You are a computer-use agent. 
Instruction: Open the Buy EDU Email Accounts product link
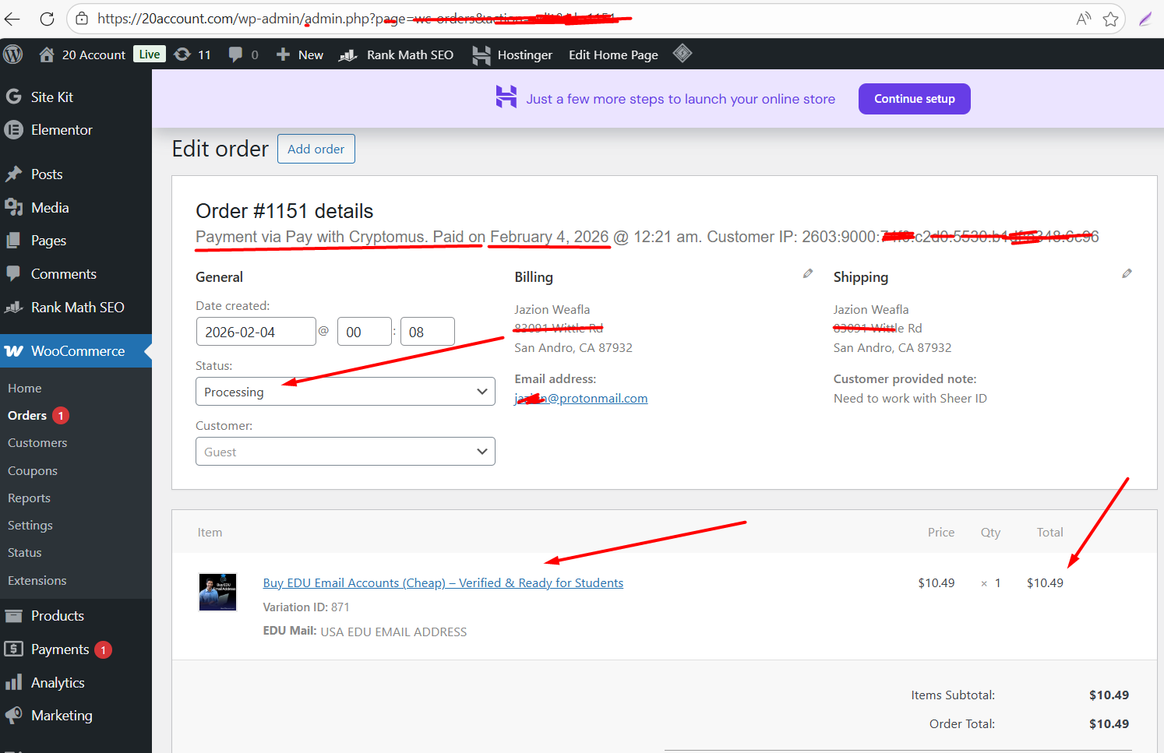443,583
